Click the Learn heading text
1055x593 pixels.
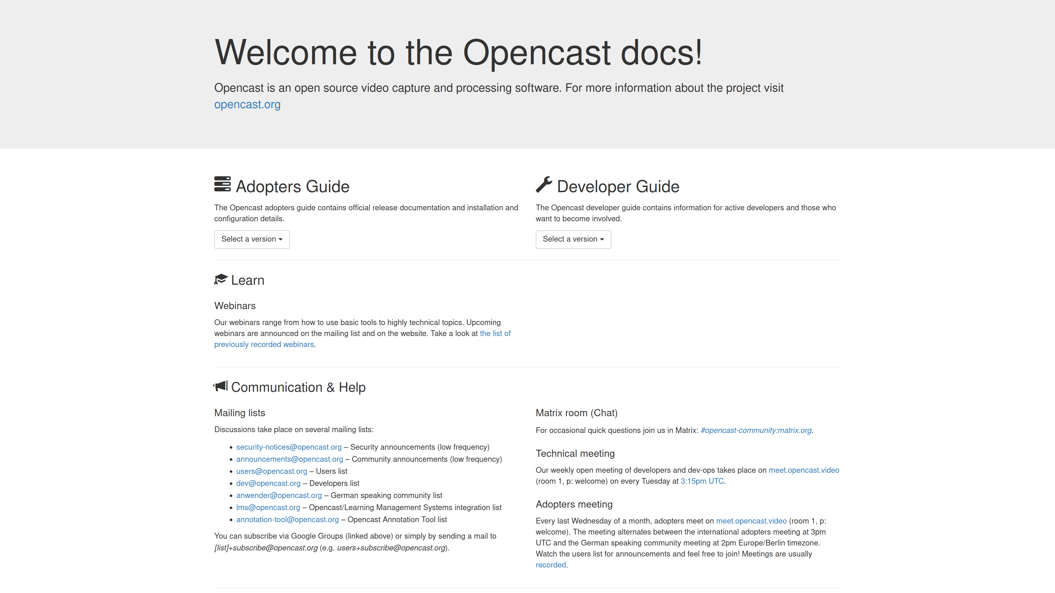coord(247,280)
